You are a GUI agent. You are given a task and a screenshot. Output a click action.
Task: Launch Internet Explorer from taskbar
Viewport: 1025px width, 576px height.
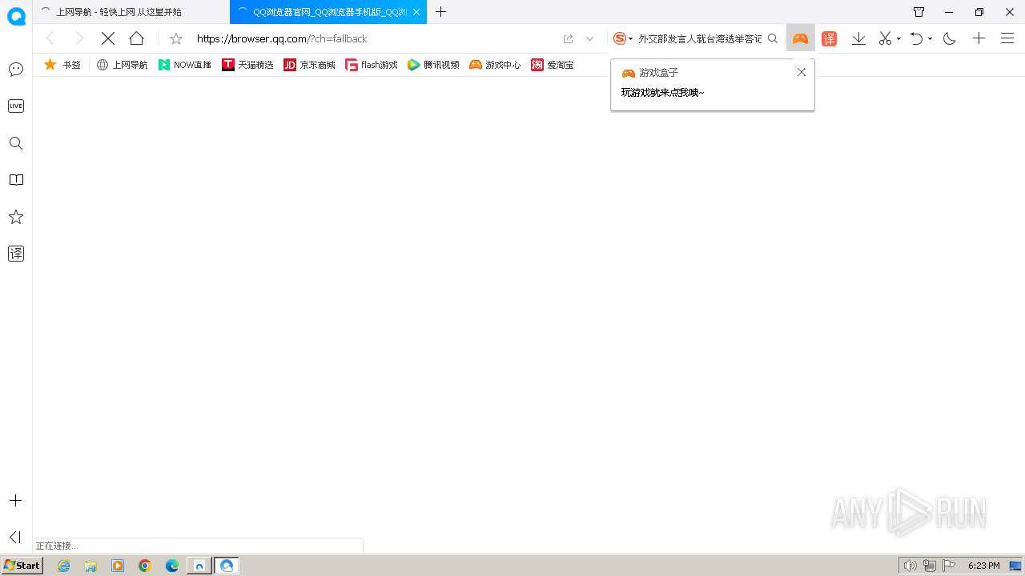[64, 566]
